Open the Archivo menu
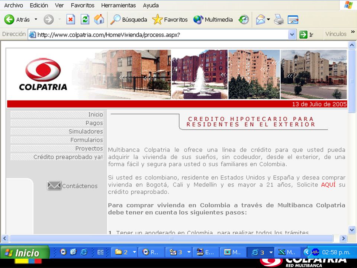 click(13, 5)
